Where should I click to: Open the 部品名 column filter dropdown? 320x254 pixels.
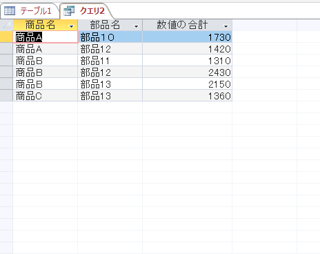coord(137,26)
